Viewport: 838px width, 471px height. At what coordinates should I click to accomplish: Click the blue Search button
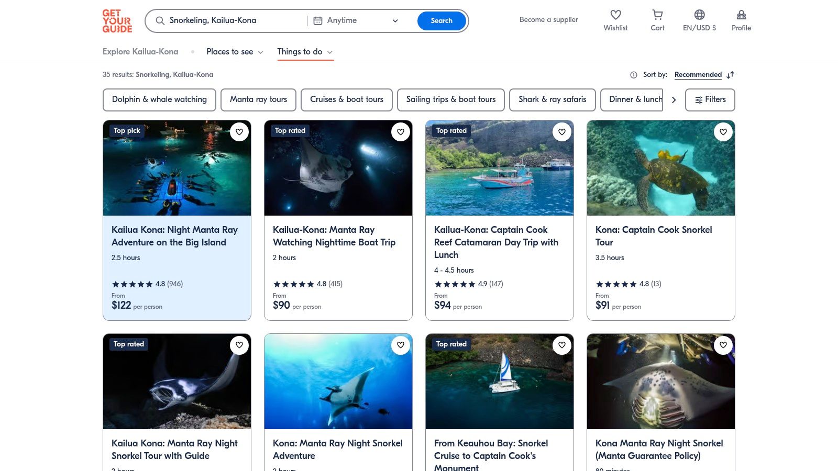pyautogui.click(x=442, y=21)
